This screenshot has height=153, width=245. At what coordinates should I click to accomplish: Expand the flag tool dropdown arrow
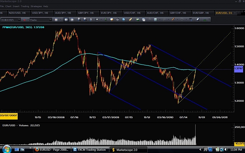click(x=101, y=20)
